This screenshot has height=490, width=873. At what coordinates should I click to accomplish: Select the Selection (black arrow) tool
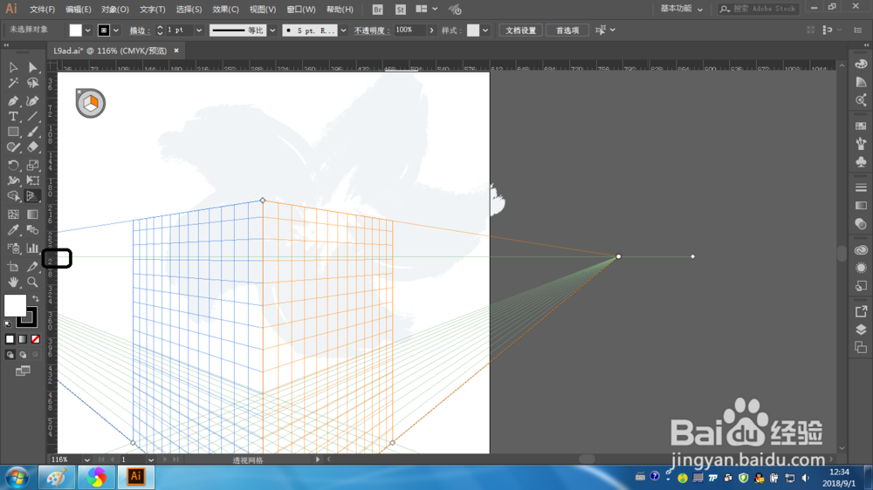pos(13,67)
